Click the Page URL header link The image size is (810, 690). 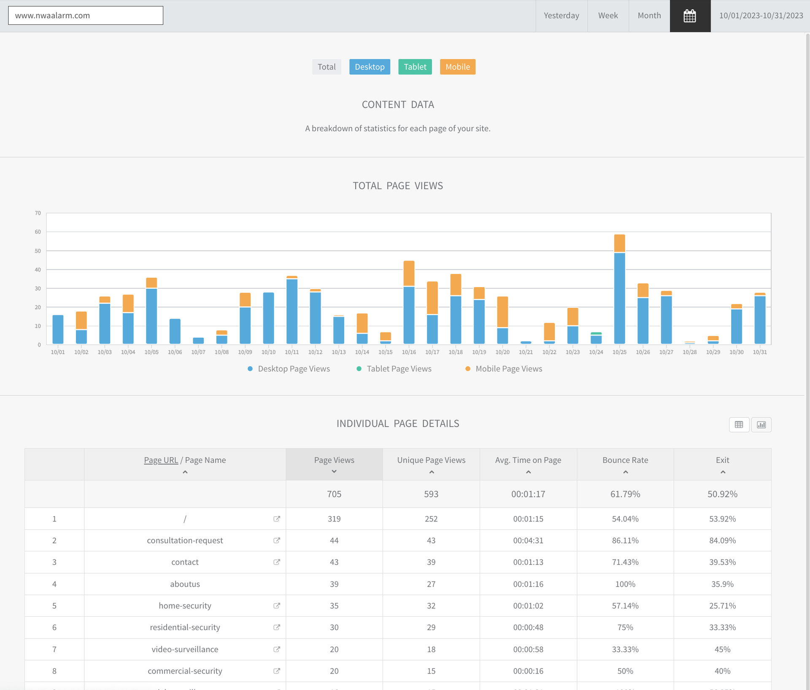click(161, 460)
